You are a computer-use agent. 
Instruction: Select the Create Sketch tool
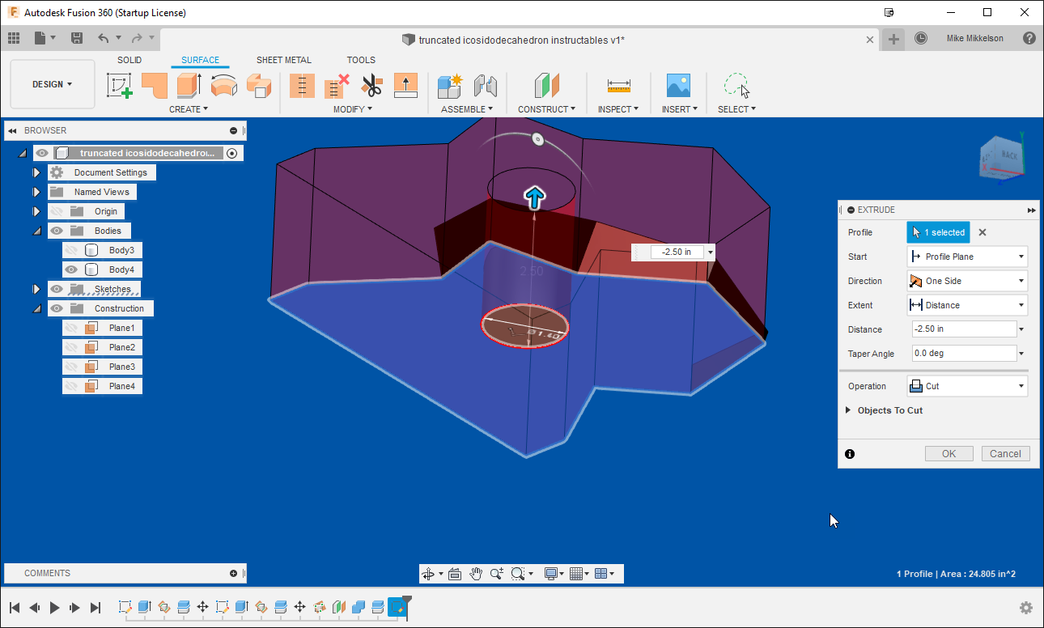(120, 85)
